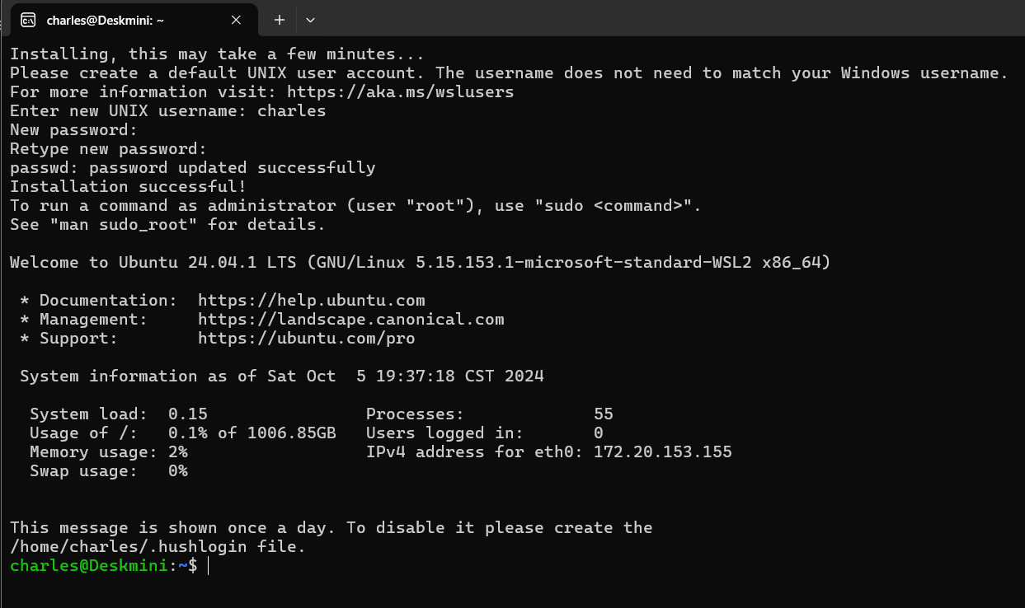Click the "passwd: password updated successfully" line
Screen dimensions: 1025x608
[x=192, y=168]
